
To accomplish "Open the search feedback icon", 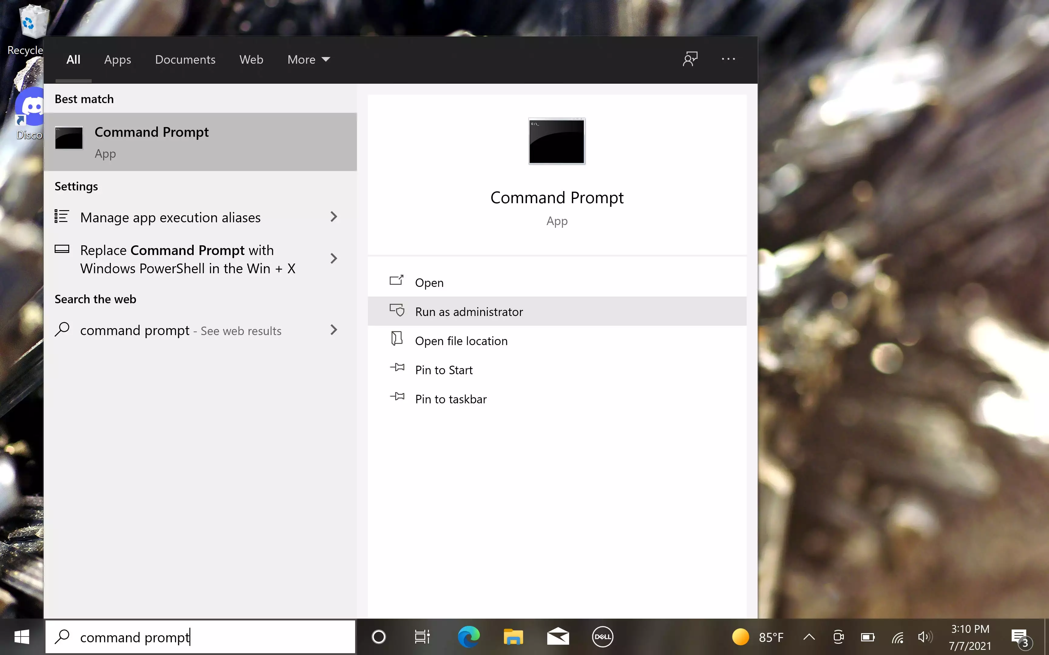I will (x=690, y=59).
